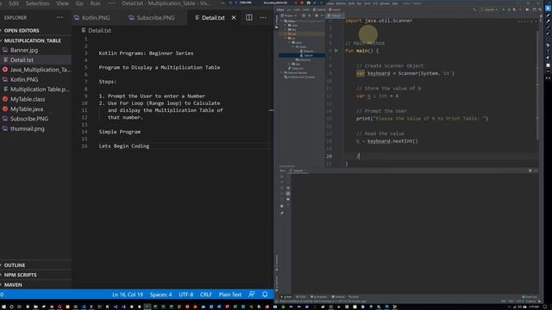Click the run gutter arrow beside fun main()

click(x=336, y=51)
